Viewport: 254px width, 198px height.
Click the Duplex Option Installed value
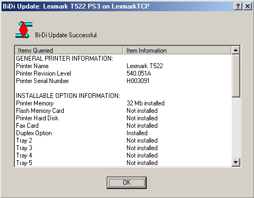(137, 133)
